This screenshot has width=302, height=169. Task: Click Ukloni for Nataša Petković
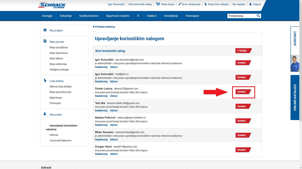click(114, 125)
